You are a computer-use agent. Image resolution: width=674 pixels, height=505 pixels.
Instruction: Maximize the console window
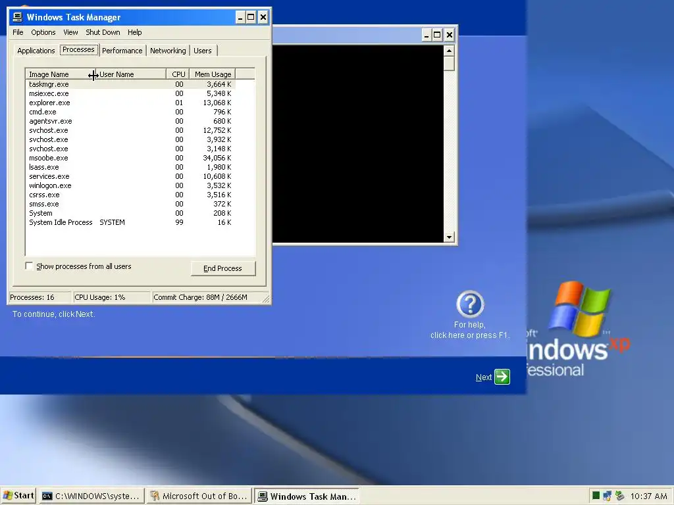(437, 36)
